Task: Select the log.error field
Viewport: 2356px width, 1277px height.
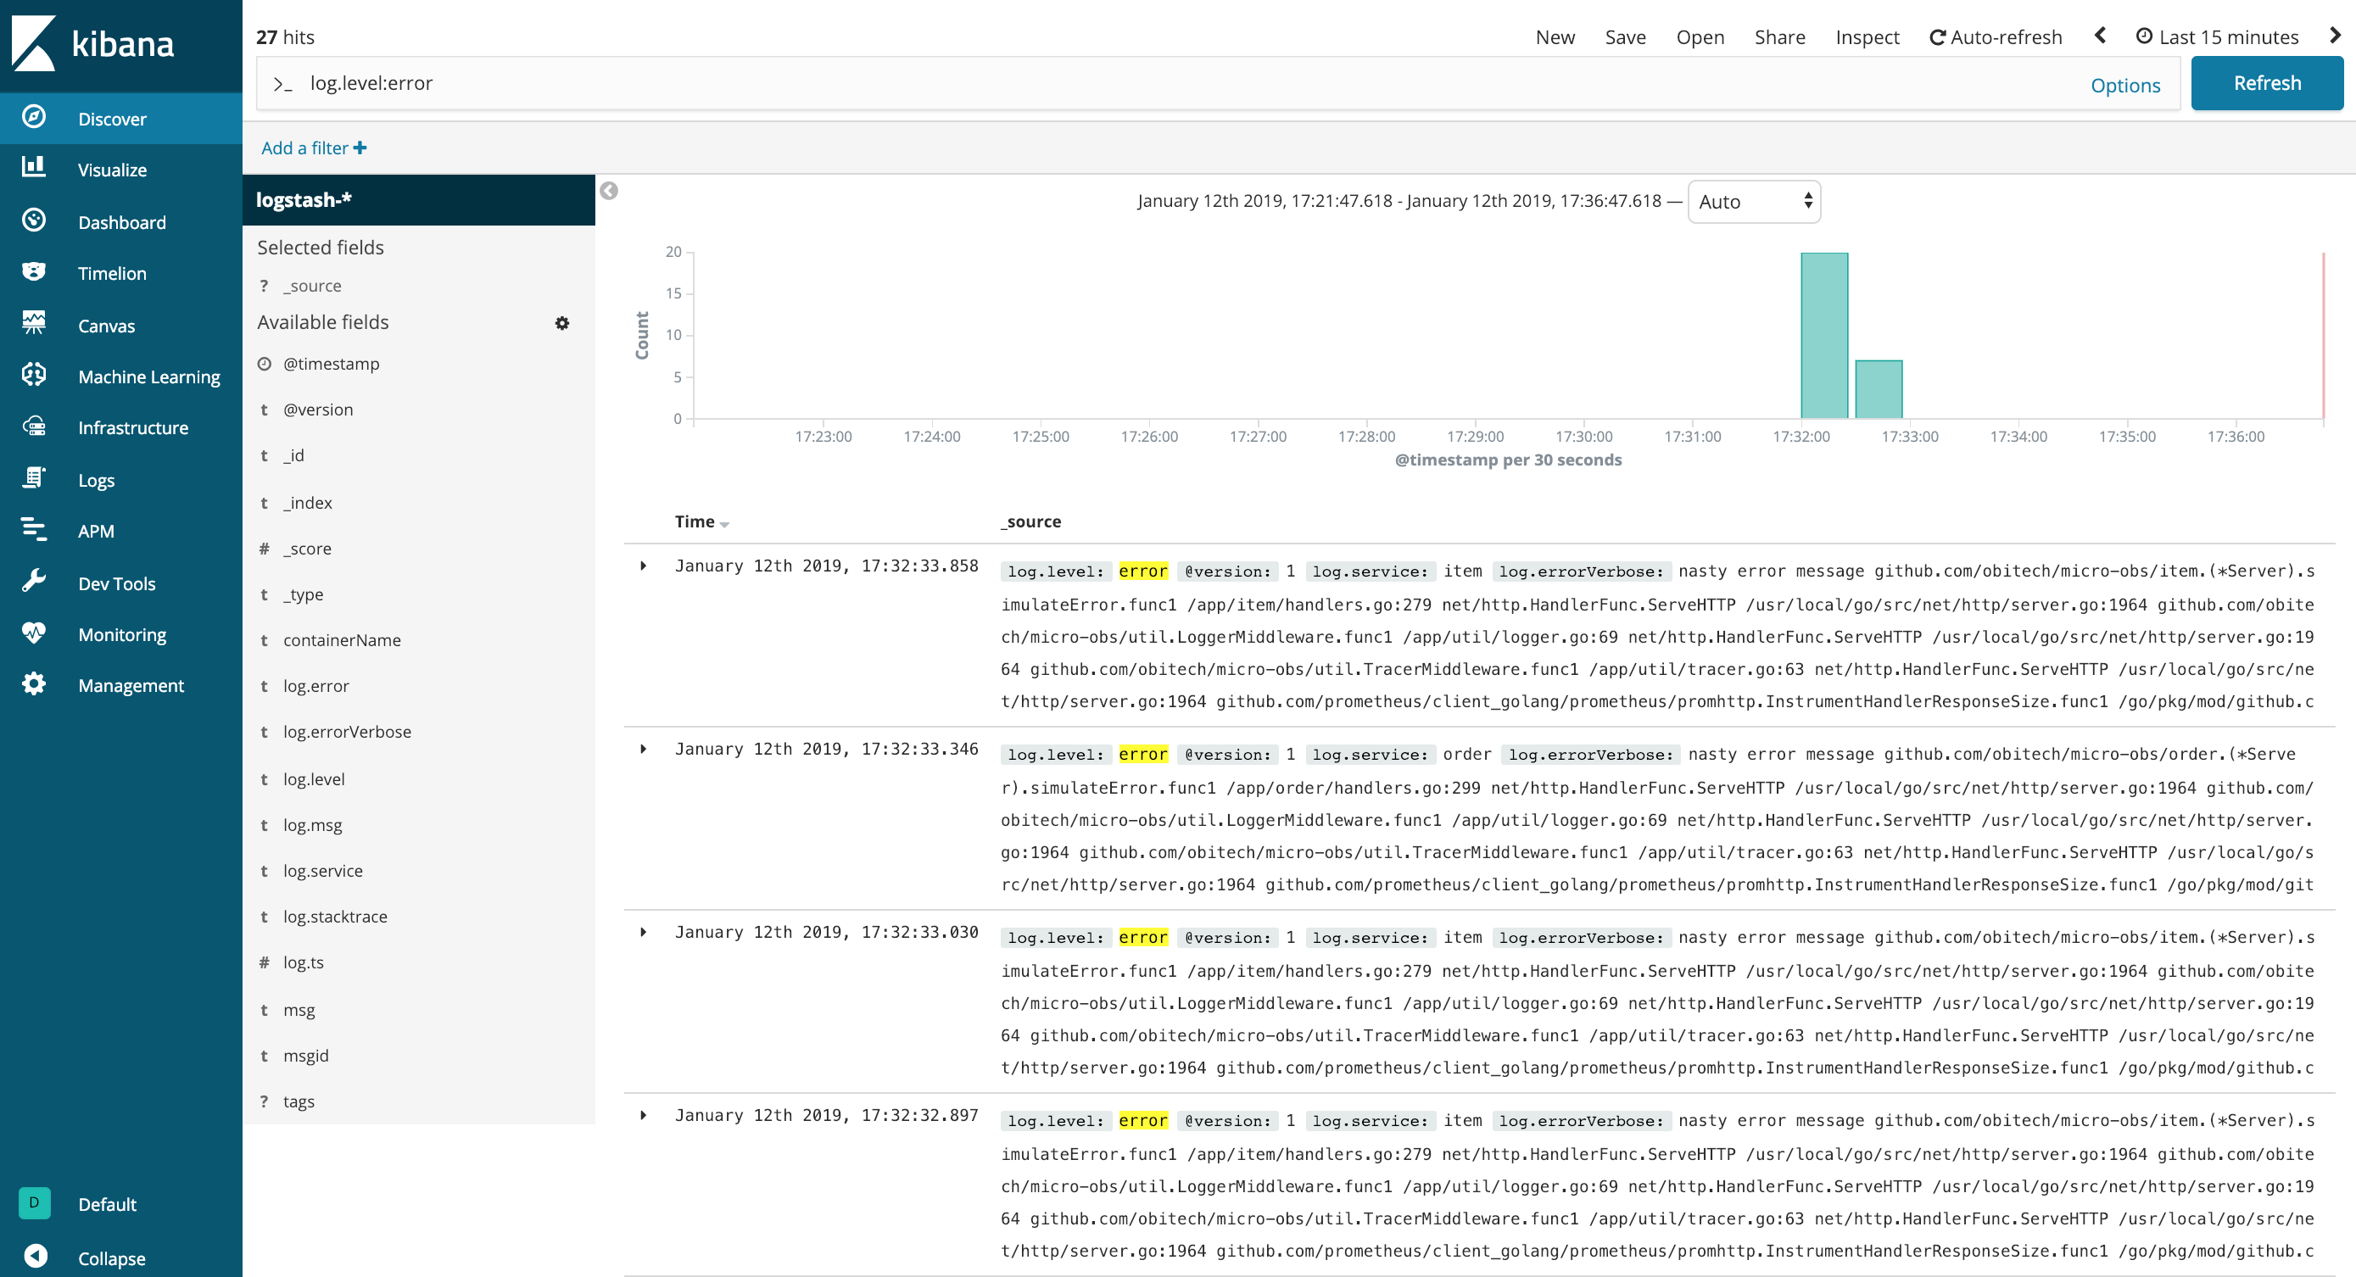Action: coord(315,685)
